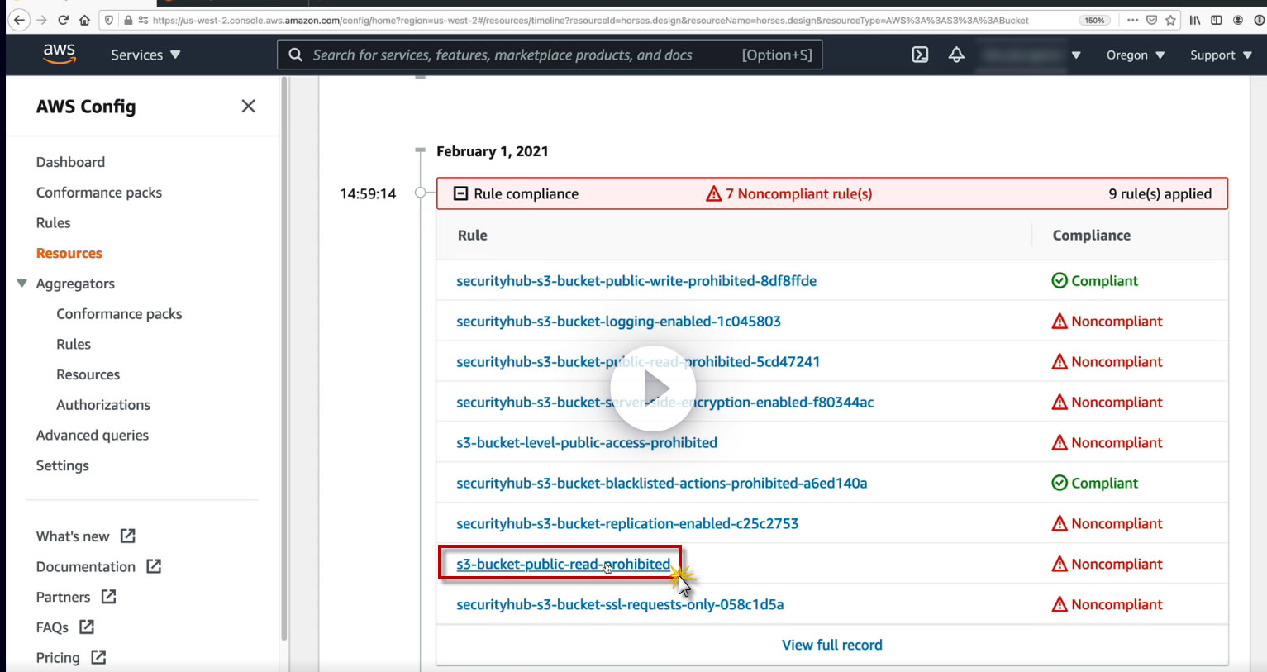Click View full record
1267x672 pixels.
click(x=832, y=645)
